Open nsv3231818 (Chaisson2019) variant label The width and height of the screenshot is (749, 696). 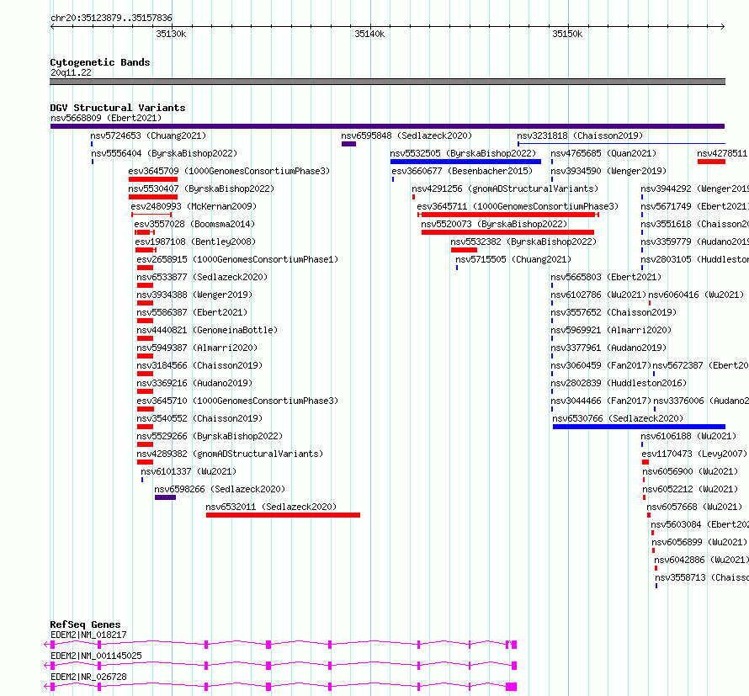[x=580, y=135]
